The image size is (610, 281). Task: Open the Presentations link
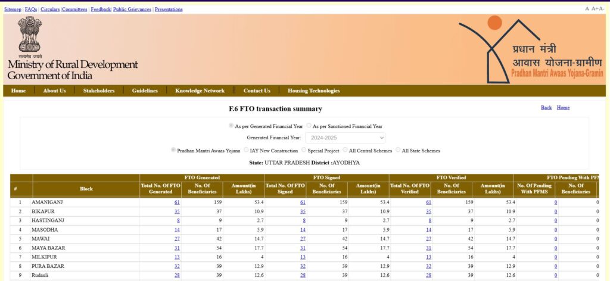pyautogui.click(x=169, y=10)
